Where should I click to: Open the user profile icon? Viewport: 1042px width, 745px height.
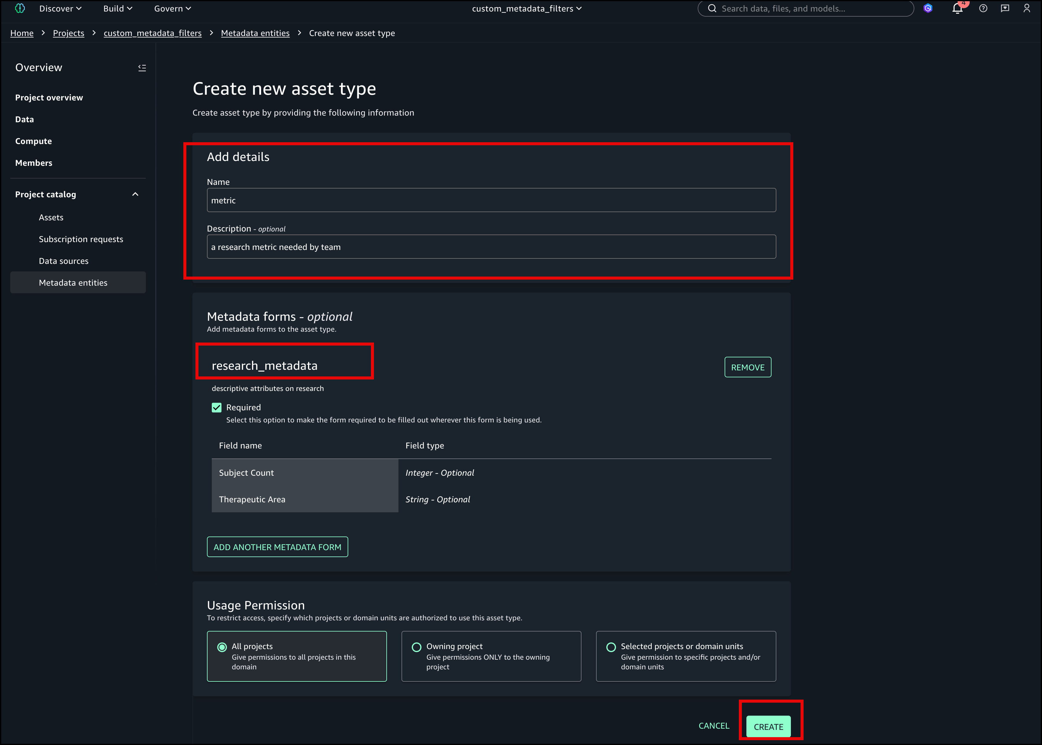(x=1027, y=8)
